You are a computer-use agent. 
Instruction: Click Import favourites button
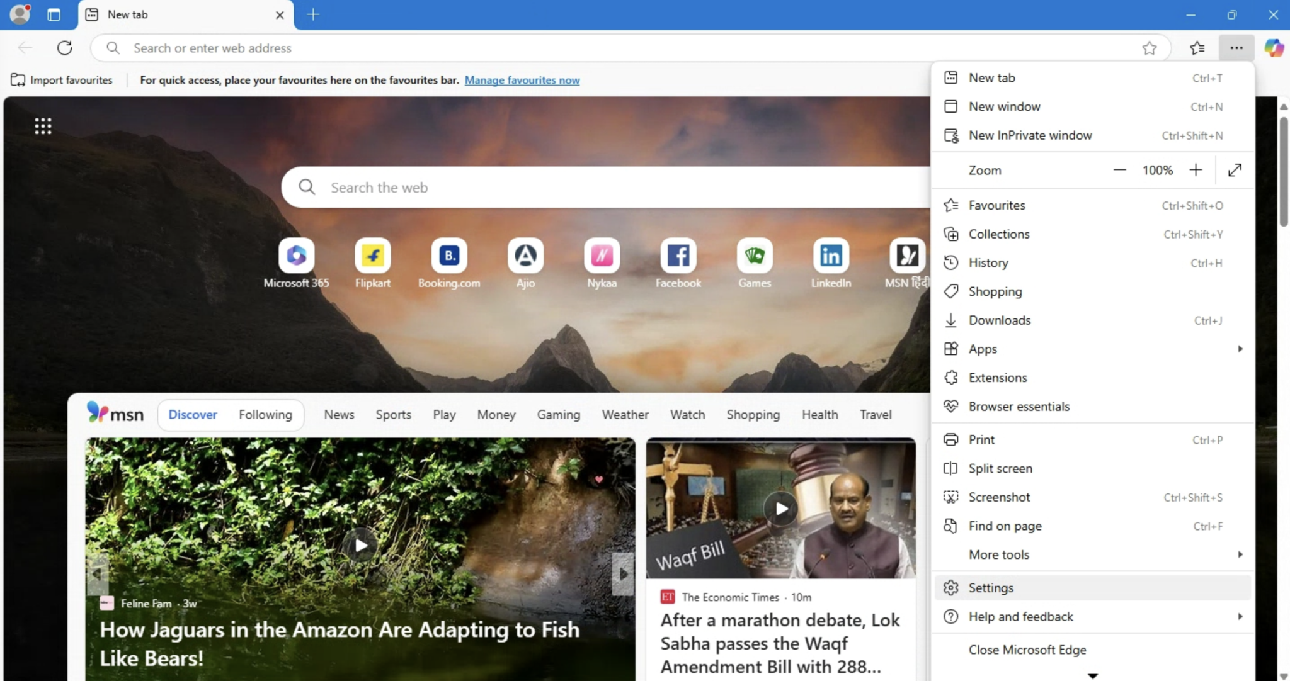coord(62,80)
